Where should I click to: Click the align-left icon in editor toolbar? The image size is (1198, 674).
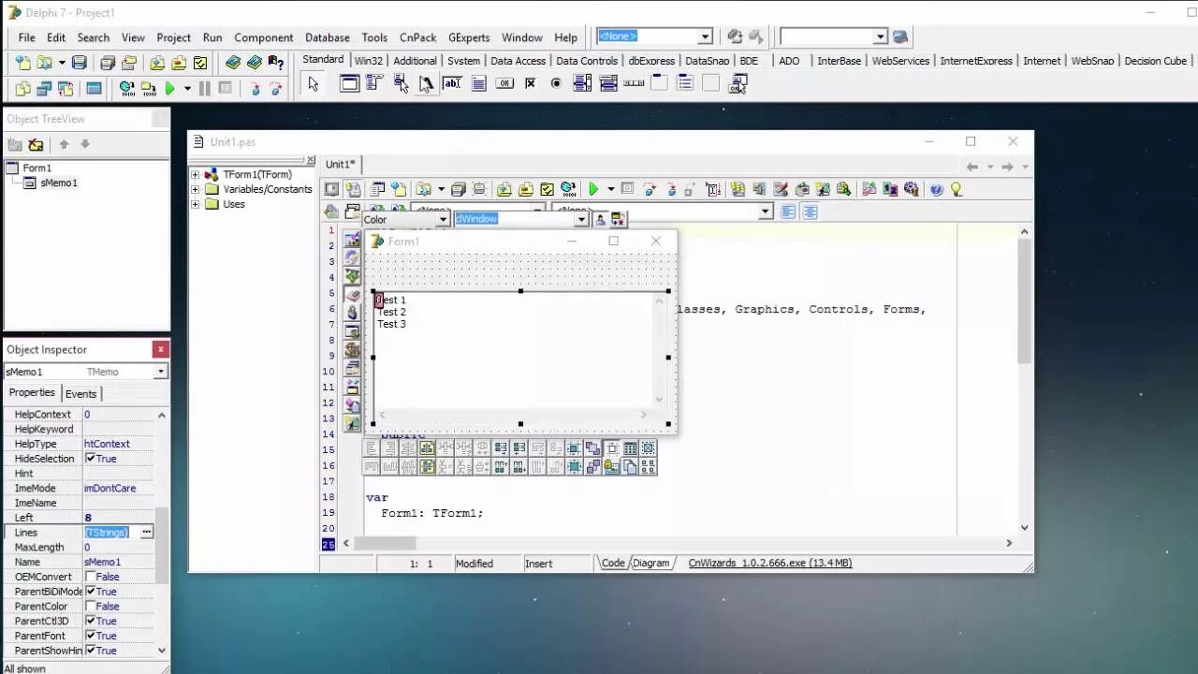point(788,212)
